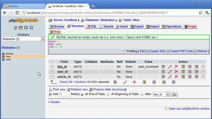Add unique index to like_id
Screen dimensions: 212x119
(190, 66)
